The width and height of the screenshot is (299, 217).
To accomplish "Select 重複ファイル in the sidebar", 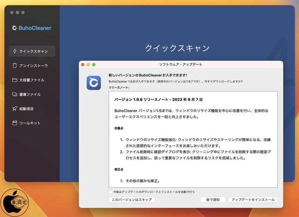I will (x=32, y=94).
